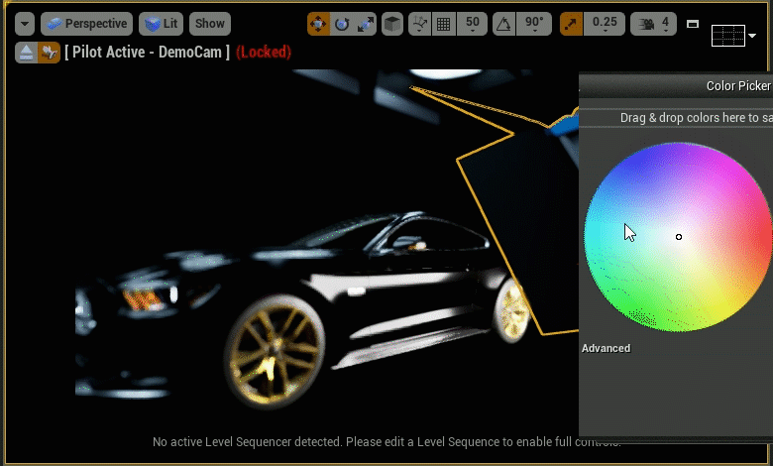
Task: Open the Lit view mode menu
Action: (161, 24)
